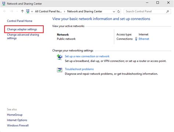Viewport: 174px width, 132px height.
Task: Click the search magnifier icon
Action: point(167,11)
